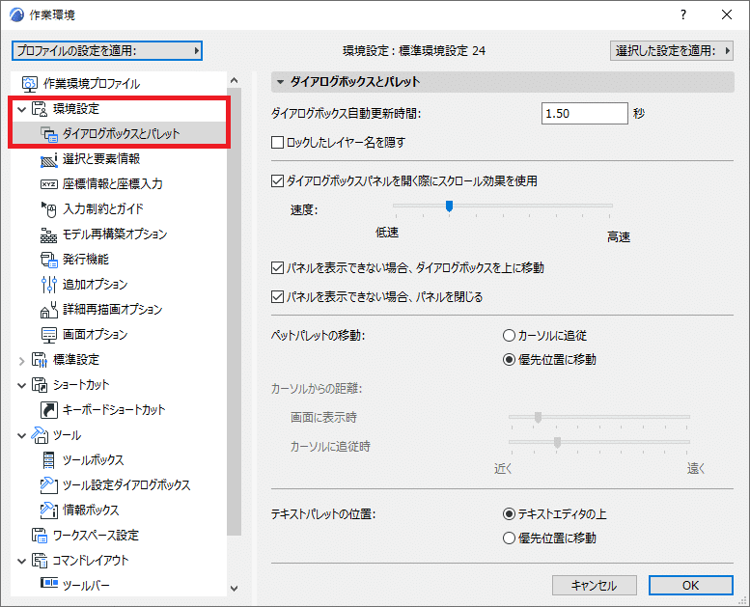Select テキストエディタの上 radio button
Image resolution: width=750 pixels, height=607 pixels.
[x=509, y=514]
